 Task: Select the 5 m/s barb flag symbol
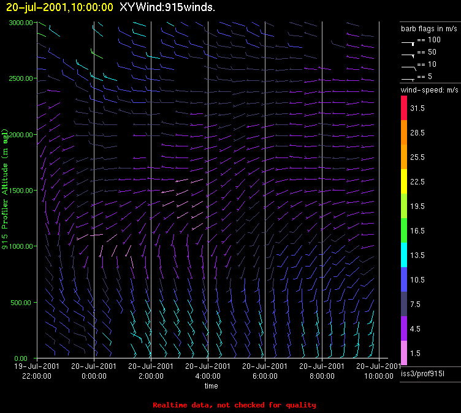coord(408,78)
